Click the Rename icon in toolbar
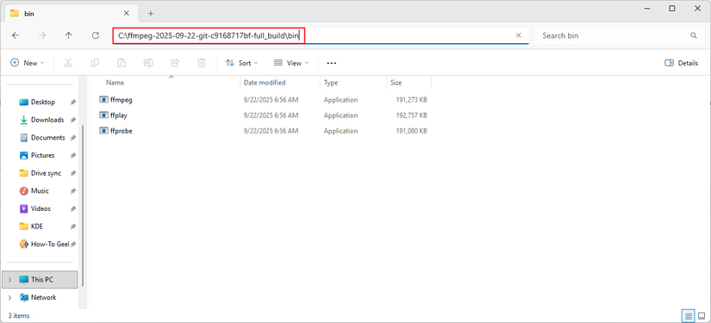This screenshot has height=323, width=711. point(148,63)
